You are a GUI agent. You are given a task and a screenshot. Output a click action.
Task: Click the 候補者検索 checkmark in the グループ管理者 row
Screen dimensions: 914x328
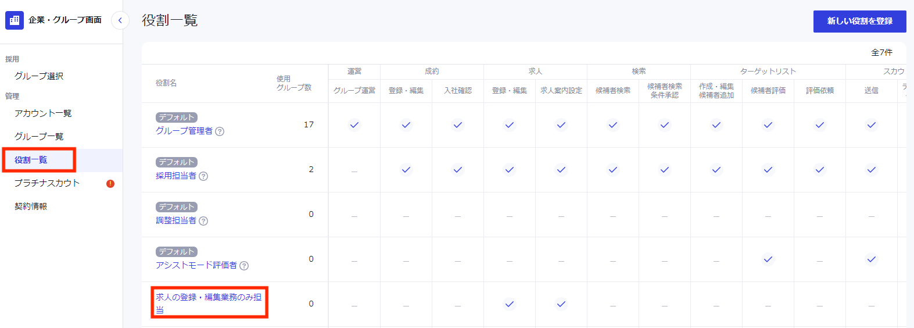[613, 124]
